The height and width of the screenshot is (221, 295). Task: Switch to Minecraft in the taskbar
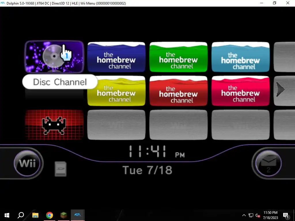pyautogui.click(x=64, y=215)
